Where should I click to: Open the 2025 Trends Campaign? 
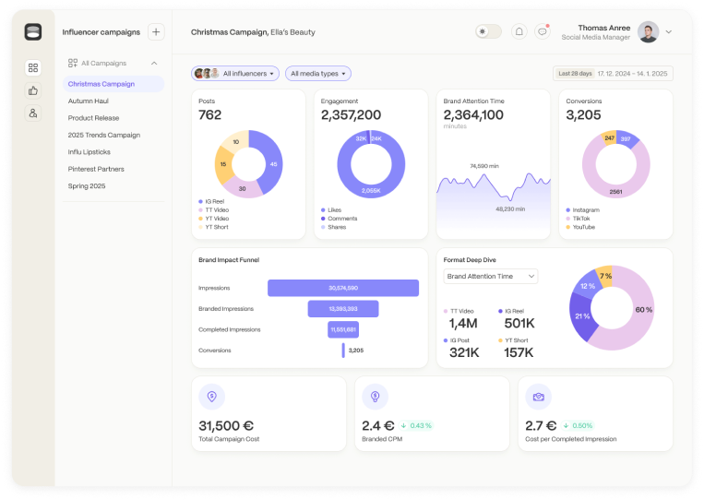(x=104, y=135)
